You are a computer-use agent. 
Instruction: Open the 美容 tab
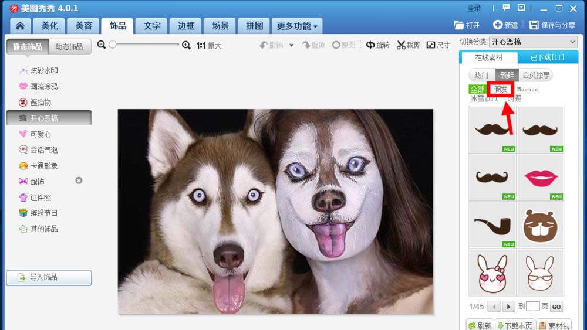pos(83,26)
